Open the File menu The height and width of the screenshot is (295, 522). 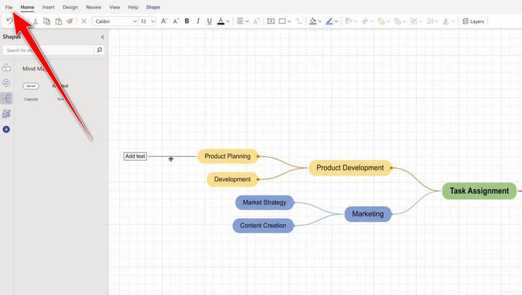(x=8, y=7)
